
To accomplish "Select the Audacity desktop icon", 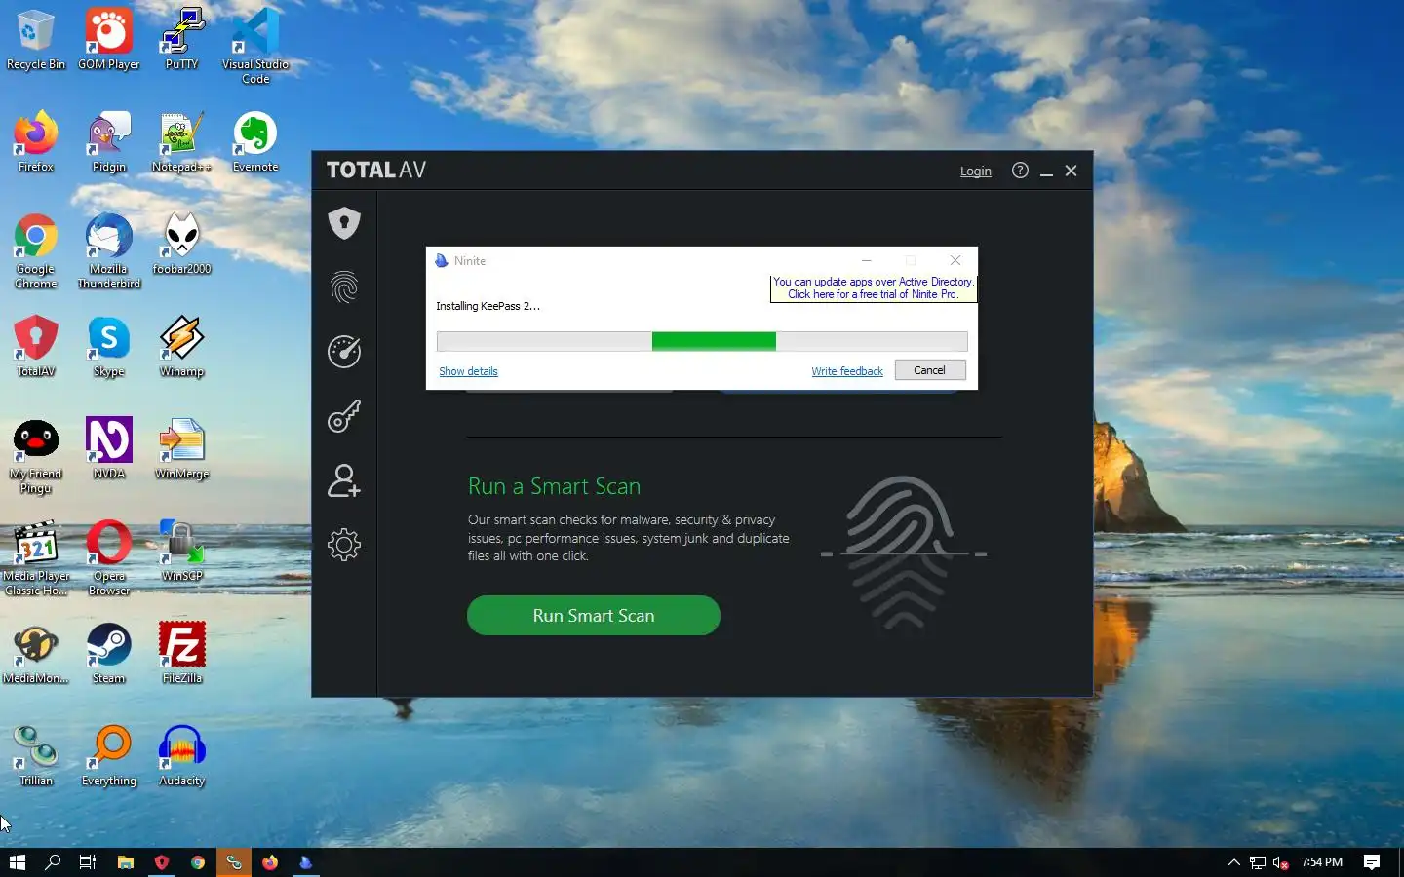I will pyautogui.click(x=182, y=757).
